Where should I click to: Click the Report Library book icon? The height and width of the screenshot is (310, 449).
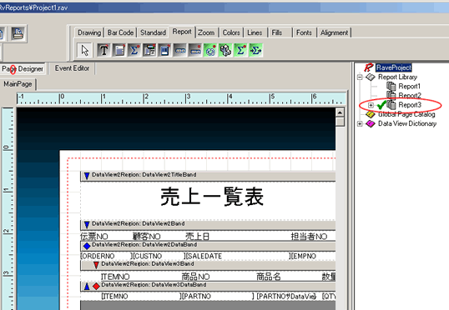click(x=371, y=77)
